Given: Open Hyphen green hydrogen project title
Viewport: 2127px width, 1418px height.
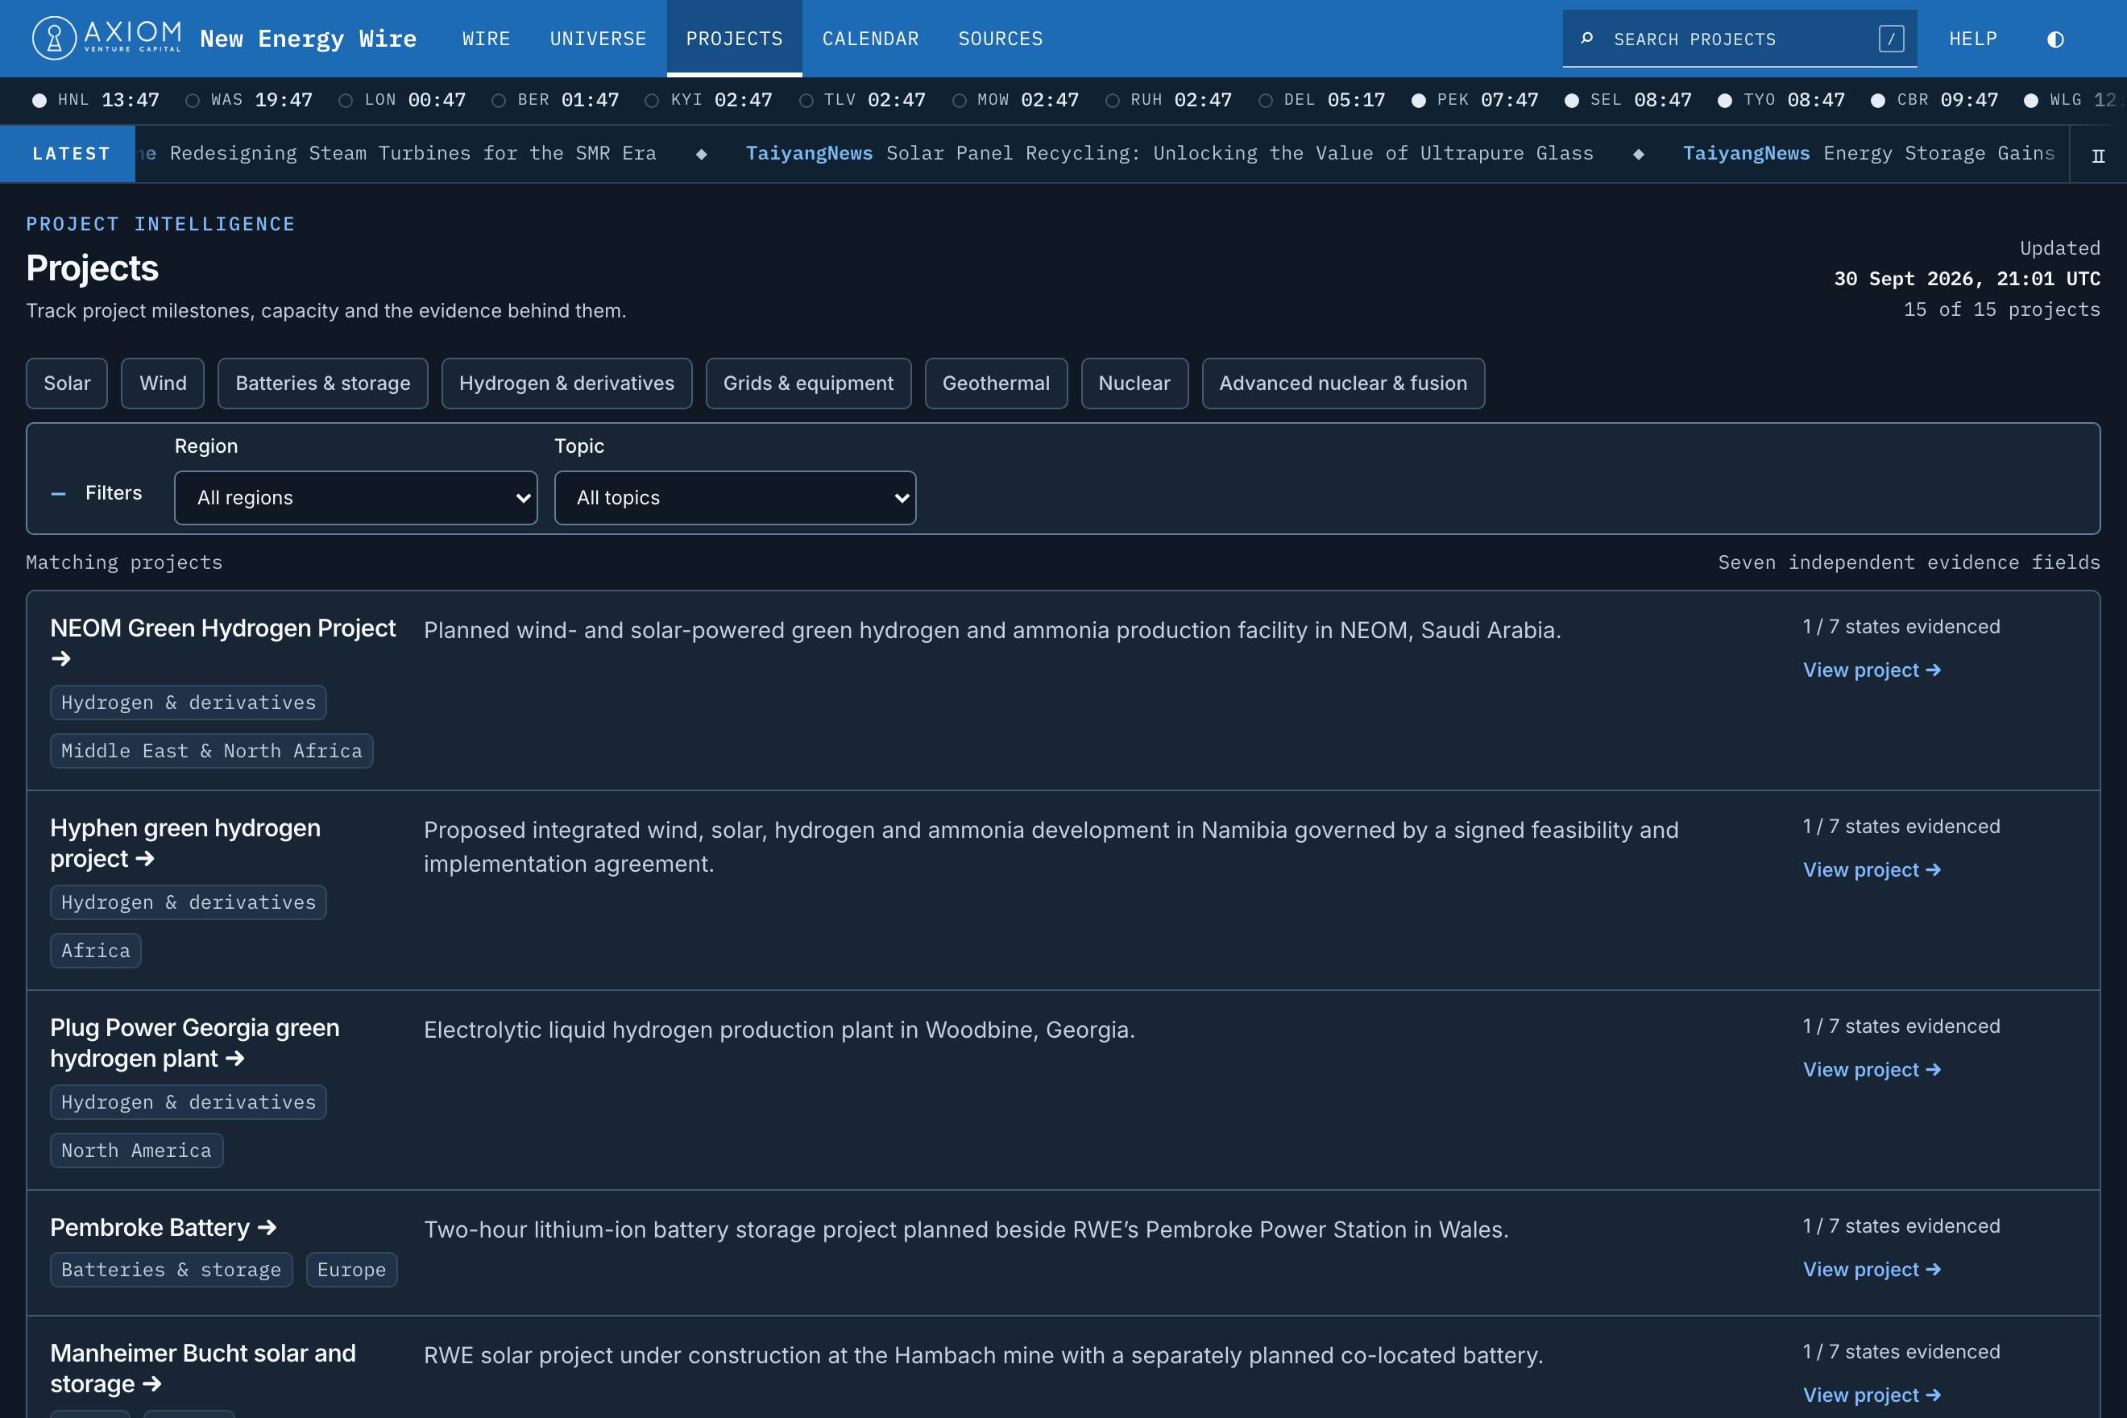Looking at the screenshot, I should pyautogui.click(x=185, y=843).
